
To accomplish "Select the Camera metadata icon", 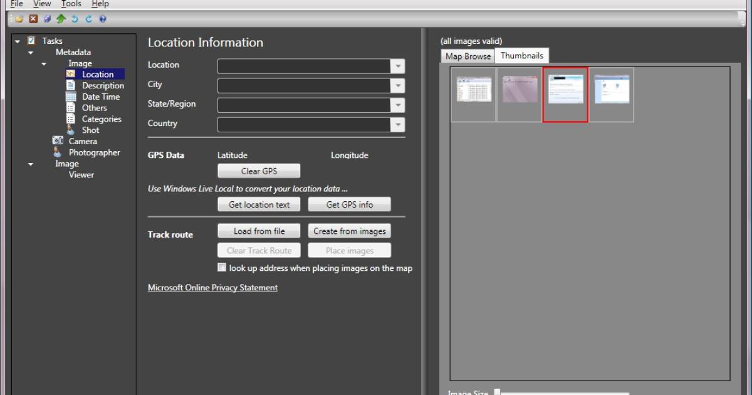I will (x=58, y=141).
